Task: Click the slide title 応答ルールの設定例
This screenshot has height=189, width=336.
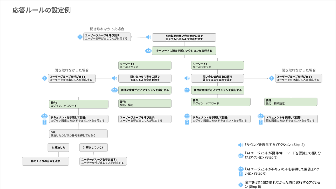Action: [42, 10]
